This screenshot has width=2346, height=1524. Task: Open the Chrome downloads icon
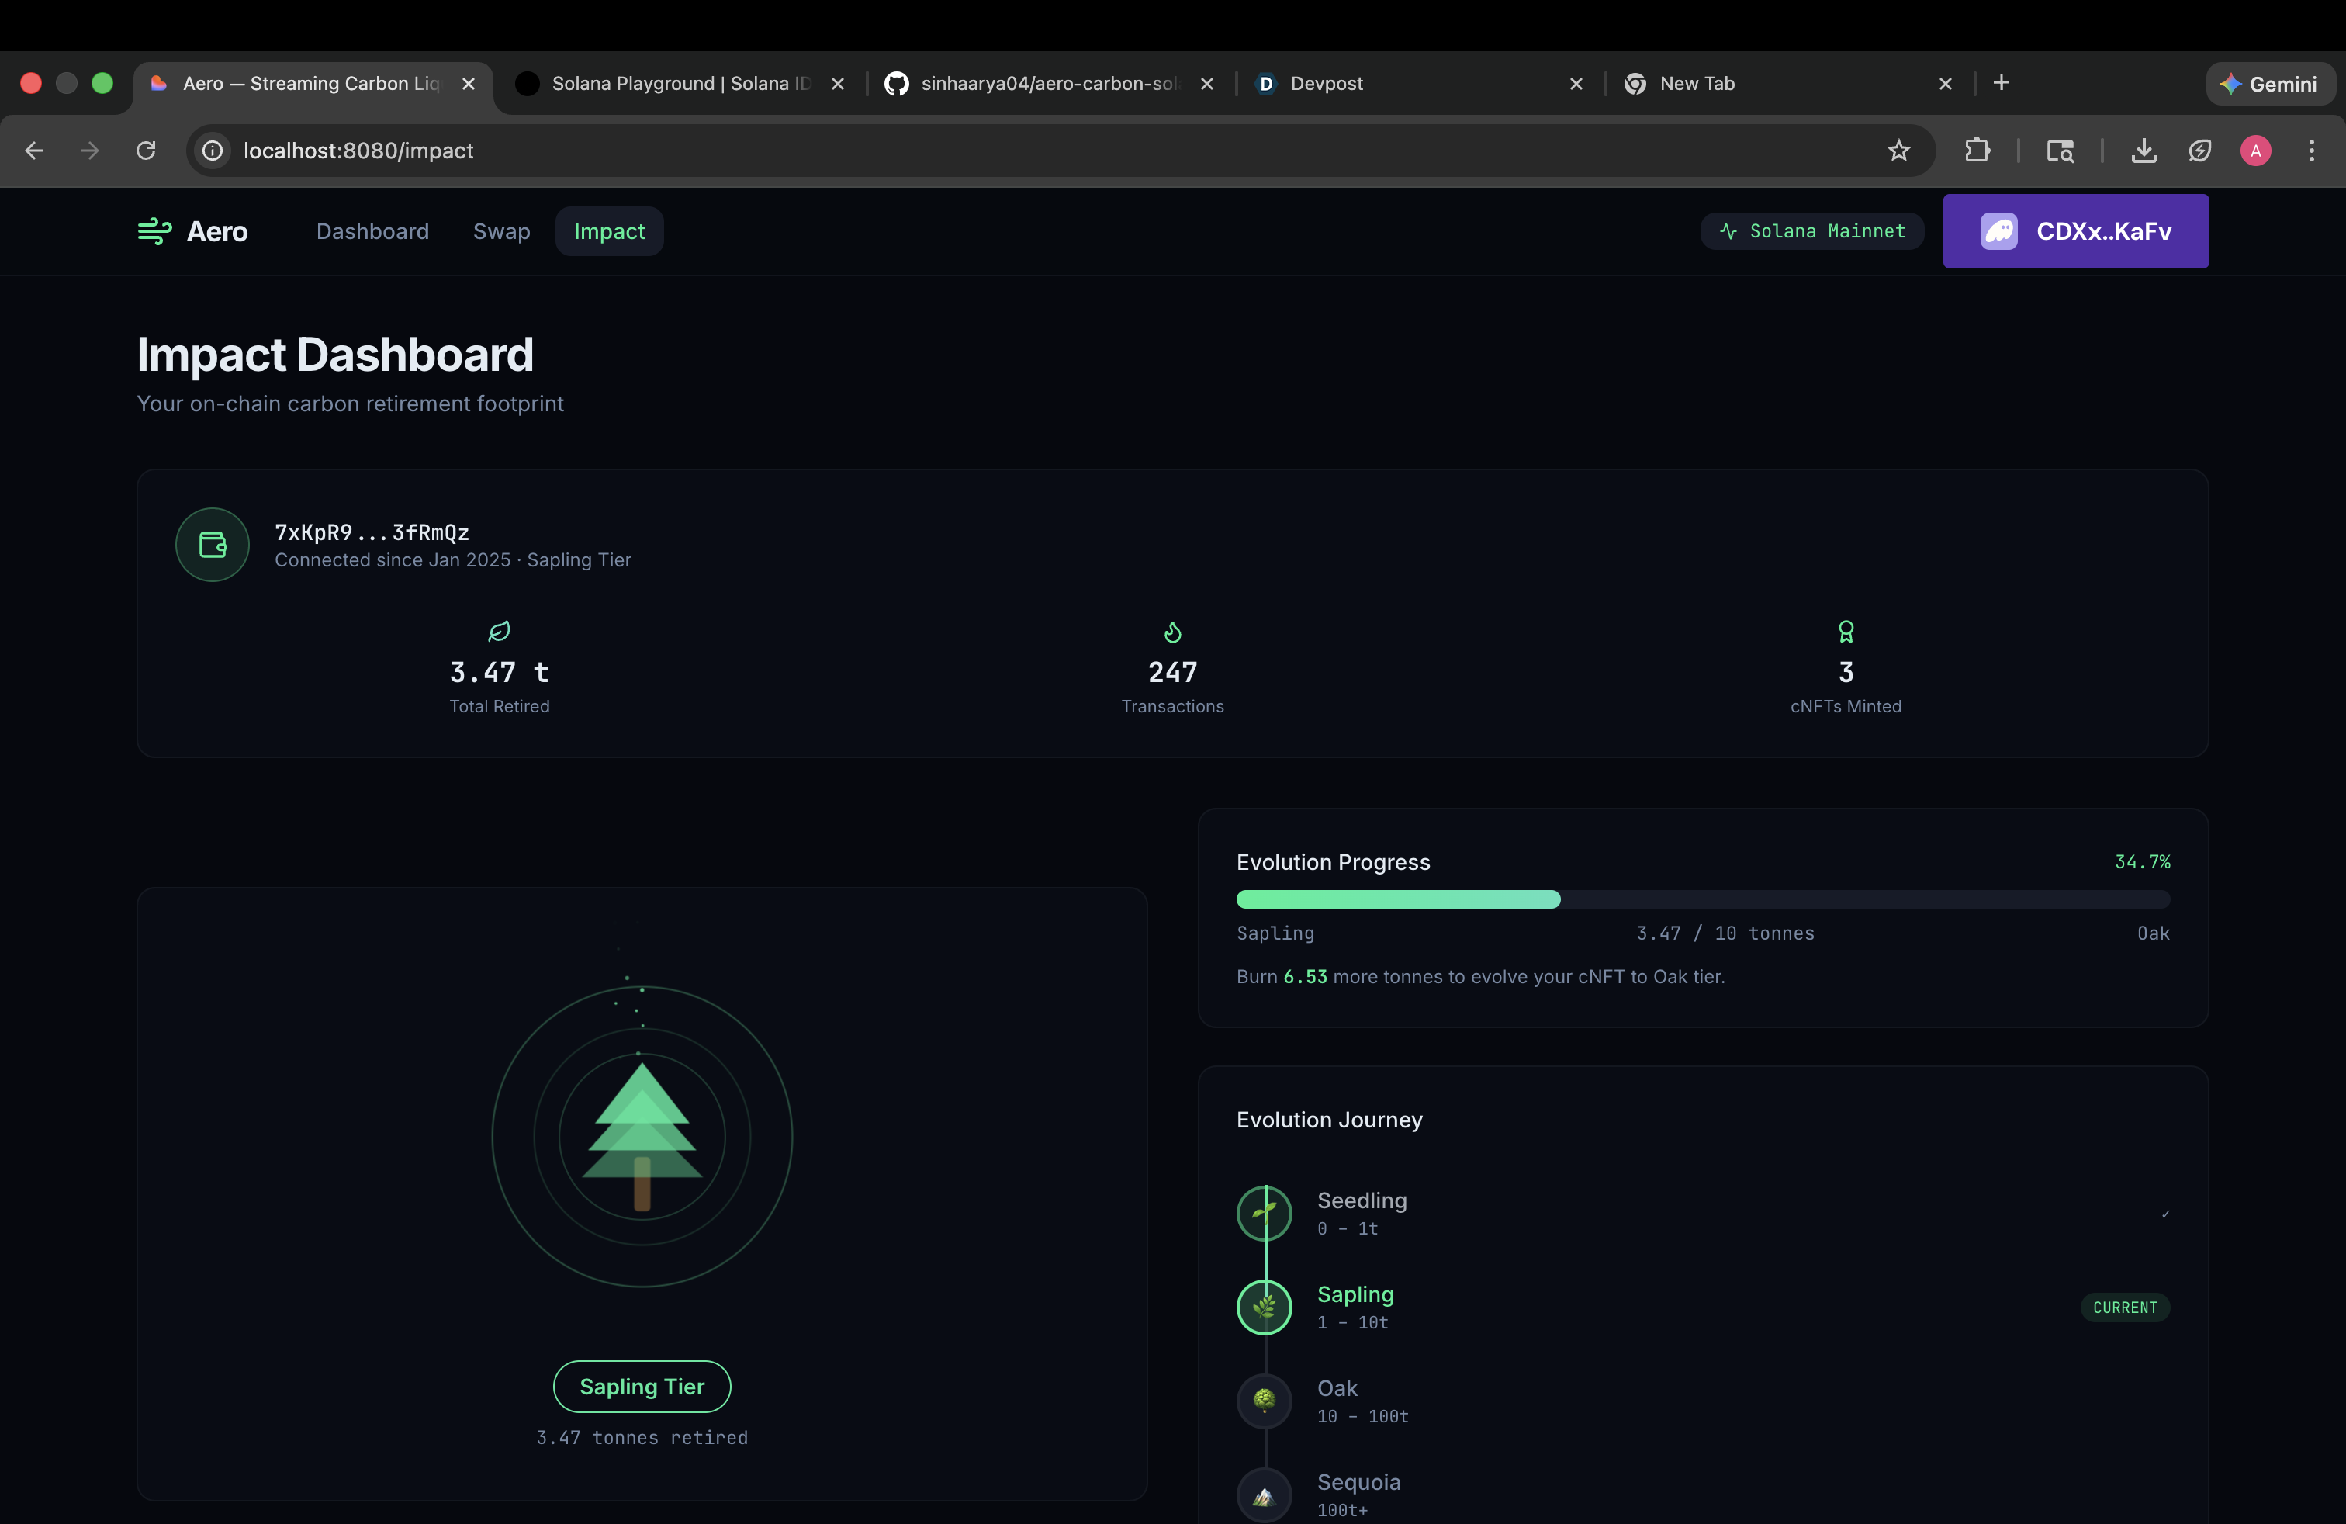[2143, 150]
